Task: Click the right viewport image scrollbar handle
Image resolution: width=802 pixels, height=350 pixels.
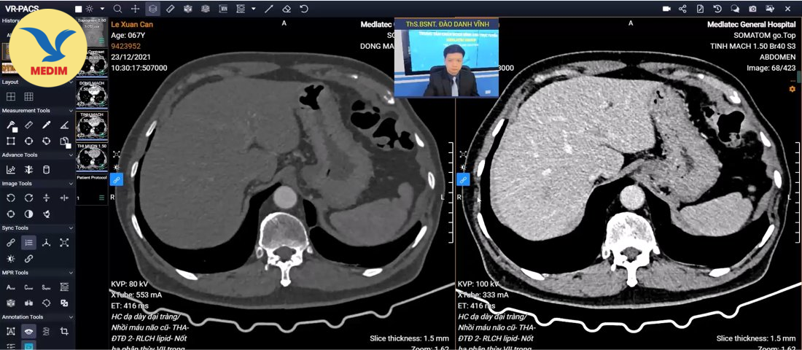Action: tap(798, 77)
